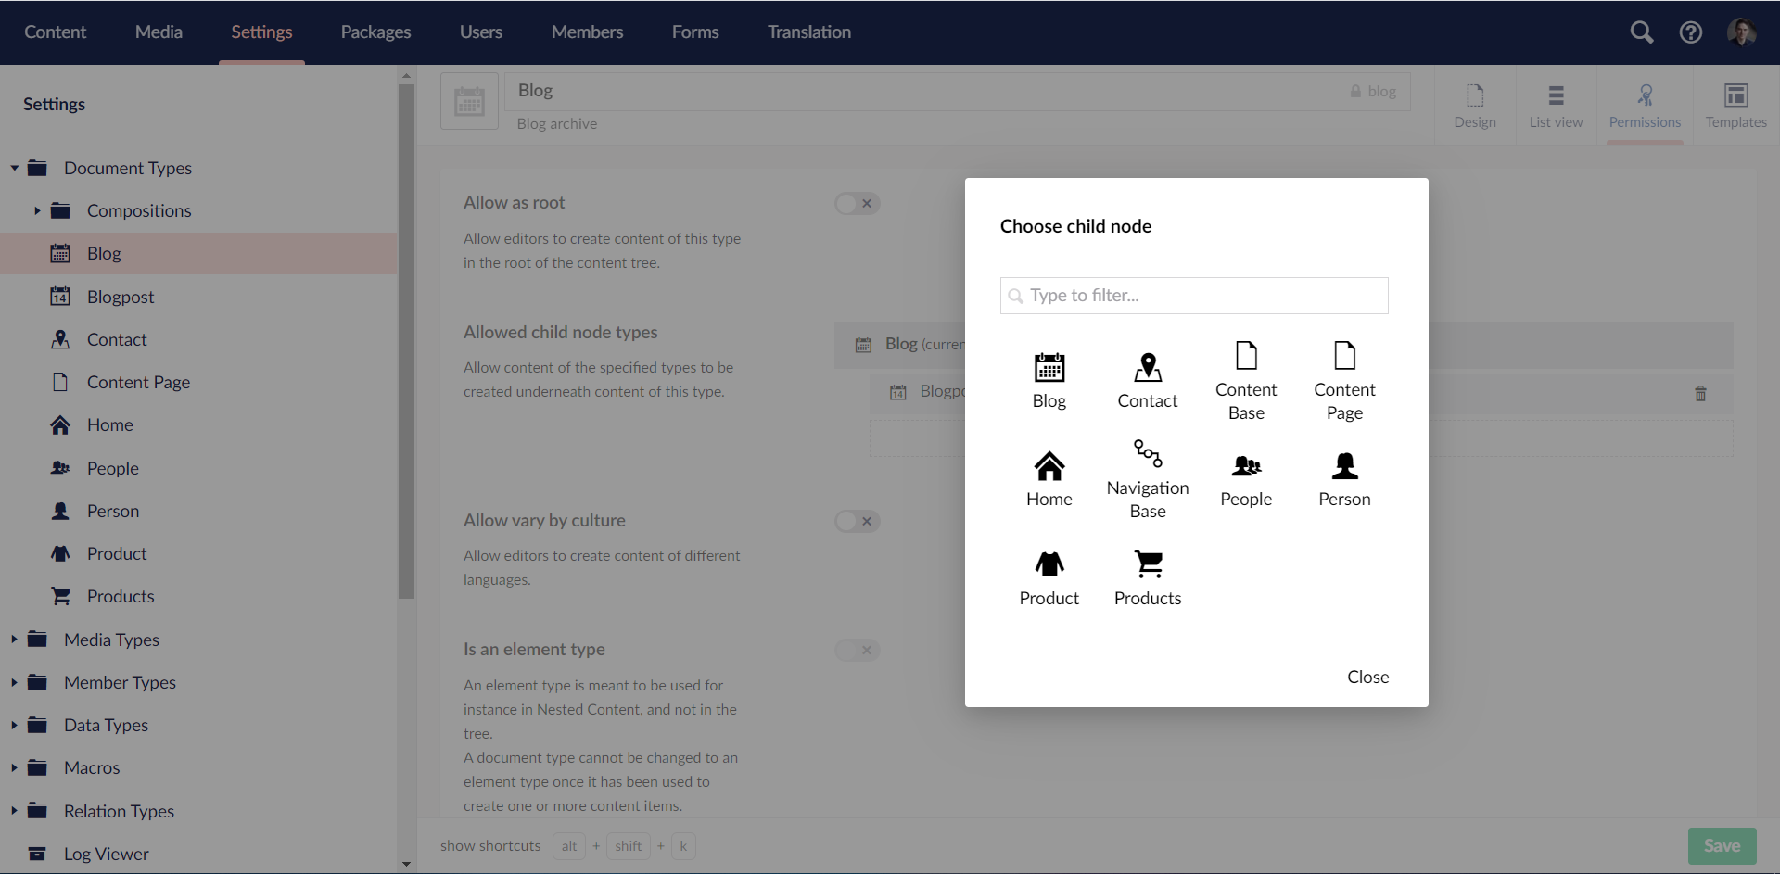This screenshot has width=1780, height=874.
Task: Expand the Media Types section
Action: pyautogui.click(x=14, y=639)
